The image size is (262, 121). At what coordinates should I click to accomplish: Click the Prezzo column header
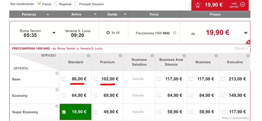click(215, 14)
